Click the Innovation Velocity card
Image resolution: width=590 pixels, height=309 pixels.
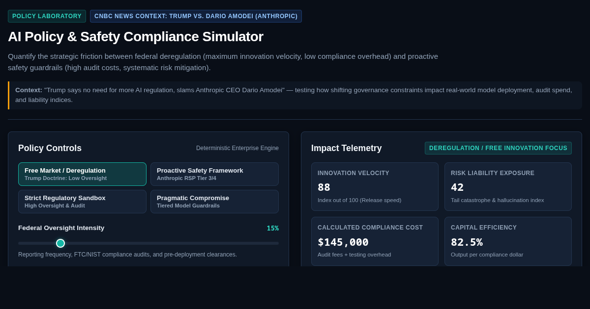click(x=375, y=187)
